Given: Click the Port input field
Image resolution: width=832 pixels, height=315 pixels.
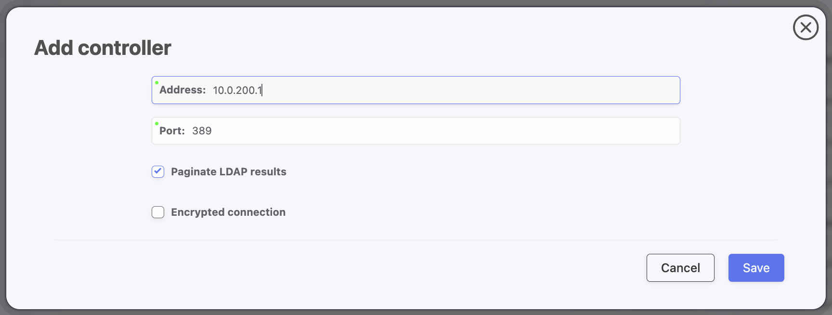Looking at the screenshot, I should coord(433,131).
